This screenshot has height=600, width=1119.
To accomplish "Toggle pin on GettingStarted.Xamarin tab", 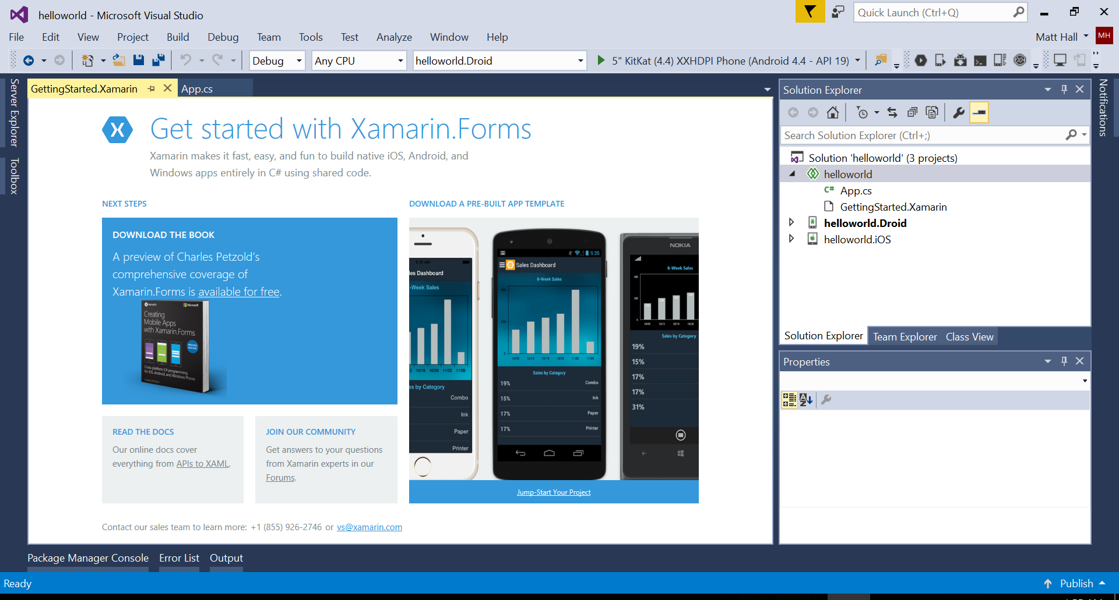I will pos(152,88).
